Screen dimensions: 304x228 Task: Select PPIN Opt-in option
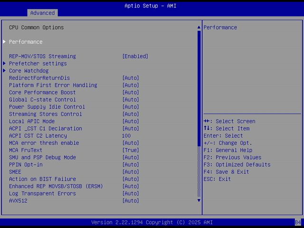tap(26, 165)
